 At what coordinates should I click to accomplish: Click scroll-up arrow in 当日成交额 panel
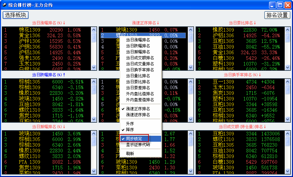288,133
